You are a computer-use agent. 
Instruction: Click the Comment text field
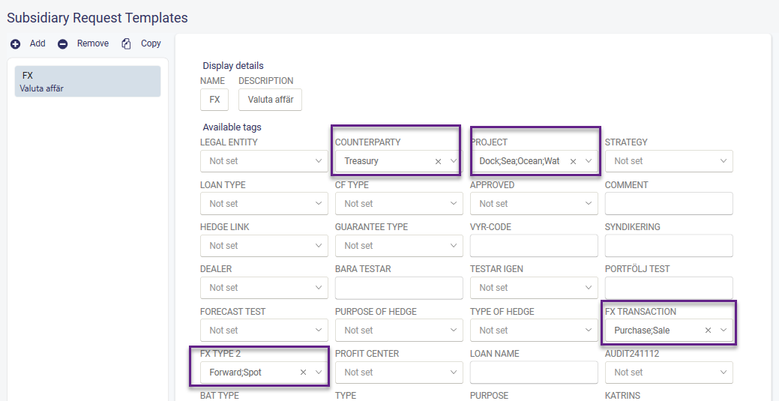click(669, 204)
